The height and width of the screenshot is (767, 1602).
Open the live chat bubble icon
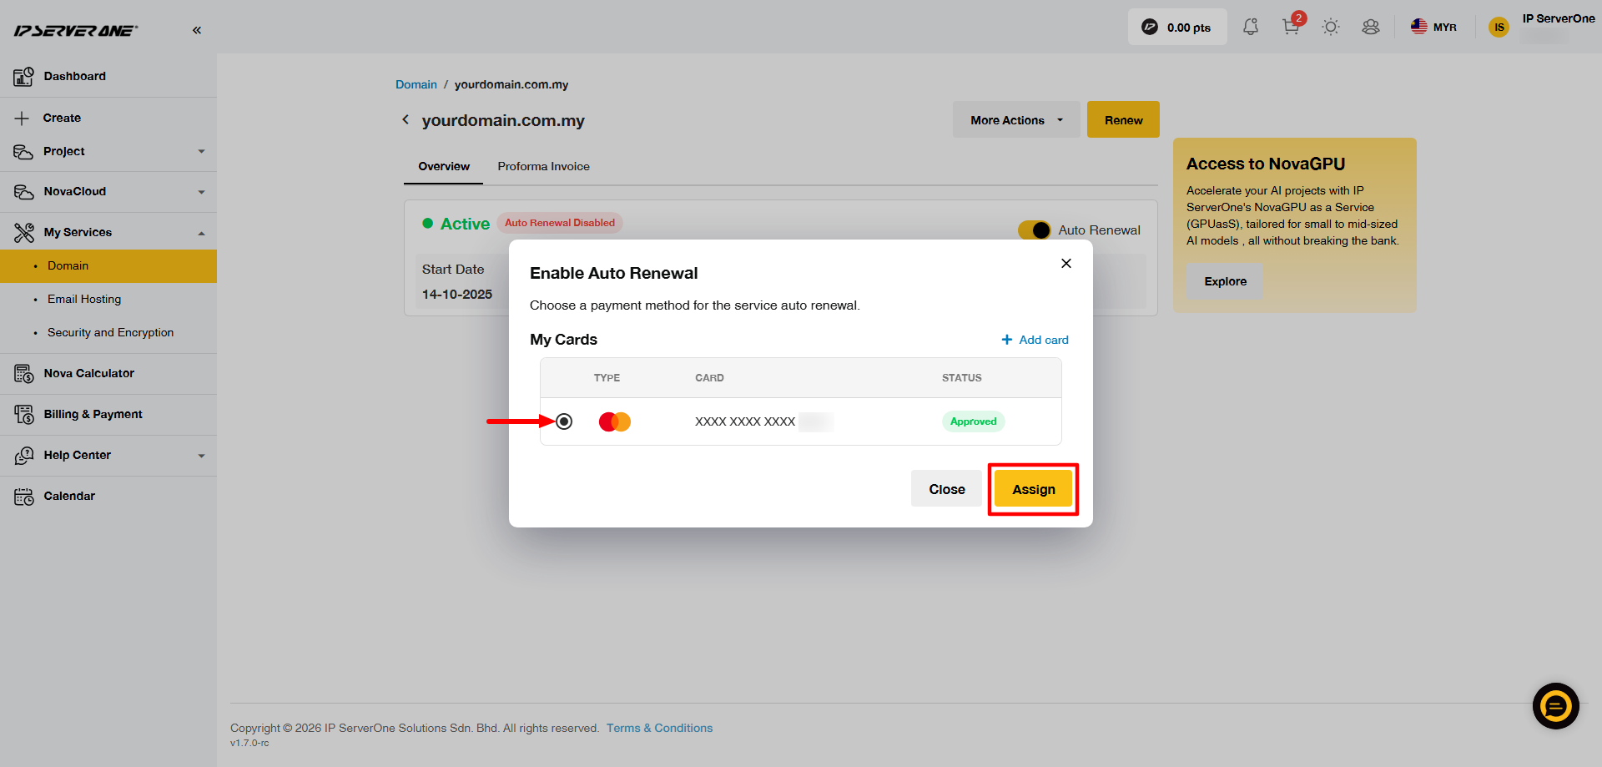pyautogui.click(x=1555, y=706)
